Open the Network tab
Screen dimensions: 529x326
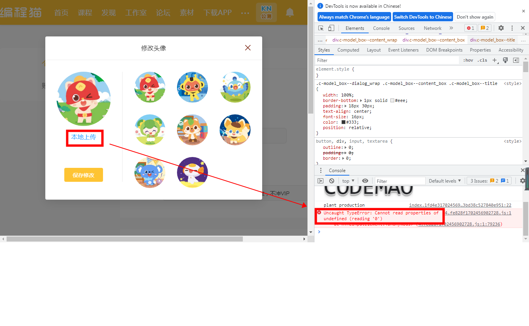click(433, 28)
